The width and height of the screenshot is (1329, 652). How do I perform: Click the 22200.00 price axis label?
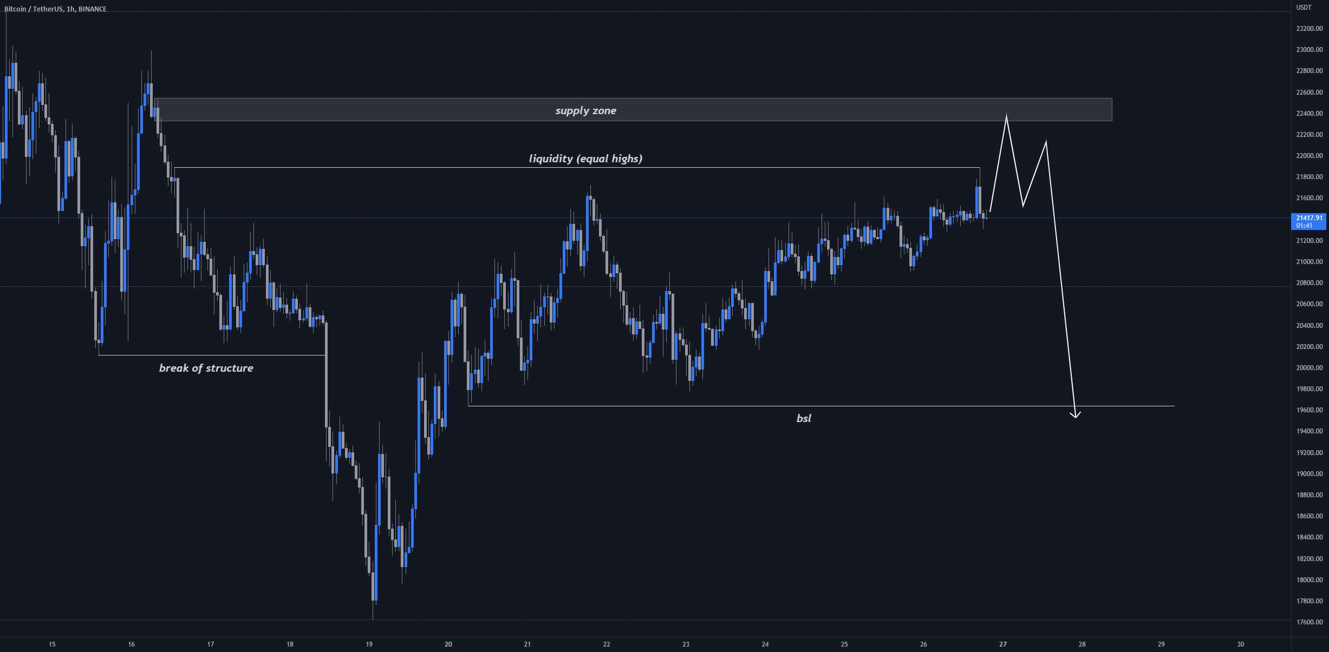[1310, 135]
